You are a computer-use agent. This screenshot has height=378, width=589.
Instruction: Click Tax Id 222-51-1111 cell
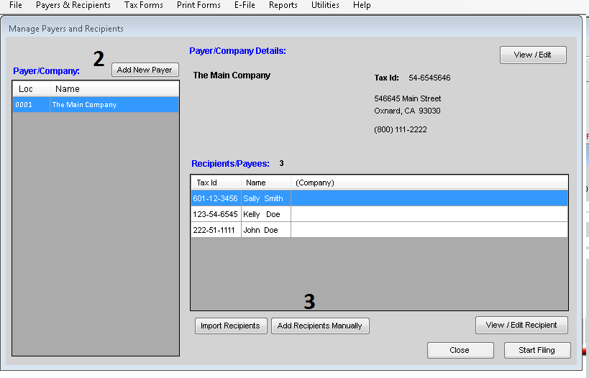216,230
